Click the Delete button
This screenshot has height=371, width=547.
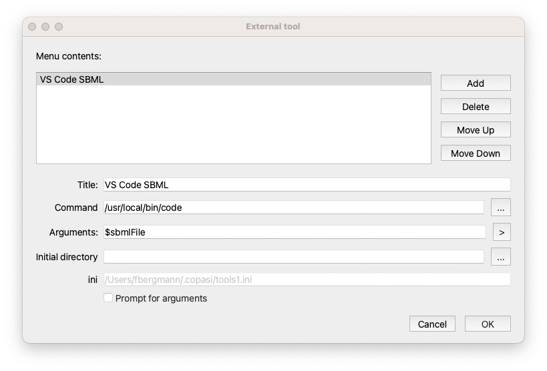tap(476, 106)
